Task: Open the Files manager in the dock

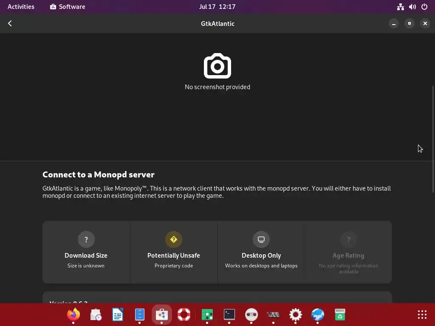Action: (x=139, y=315)
